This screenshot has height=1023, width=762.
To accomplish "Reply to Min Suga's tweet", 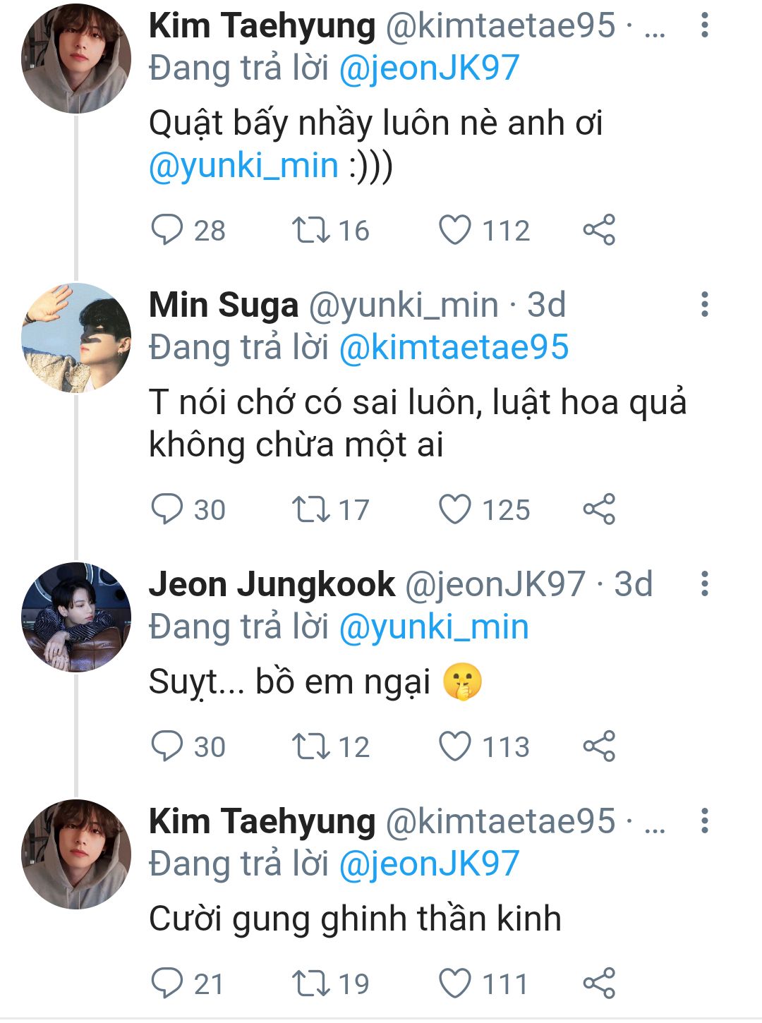I will (167, 509).
